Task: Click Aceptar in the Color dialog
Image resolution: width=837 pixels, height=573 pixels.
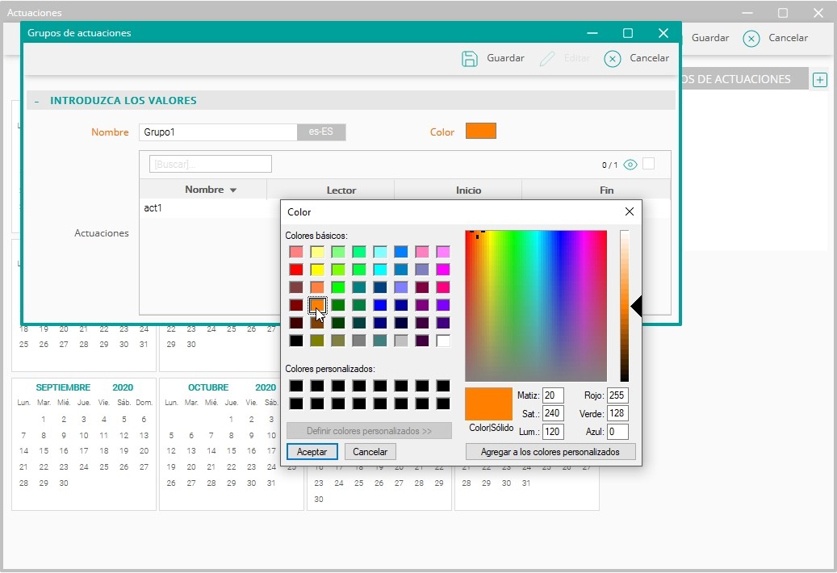Action: coord(312,452)
